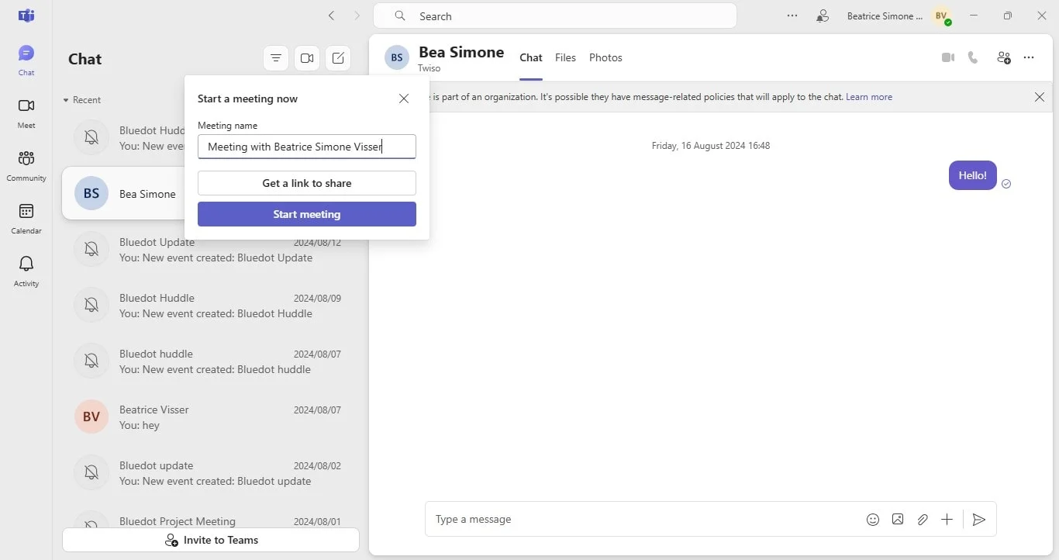
Task: Open the Bluedot huddle chat dated 2024/08/07
Action: pyautogui.click(x=211, y=361)
